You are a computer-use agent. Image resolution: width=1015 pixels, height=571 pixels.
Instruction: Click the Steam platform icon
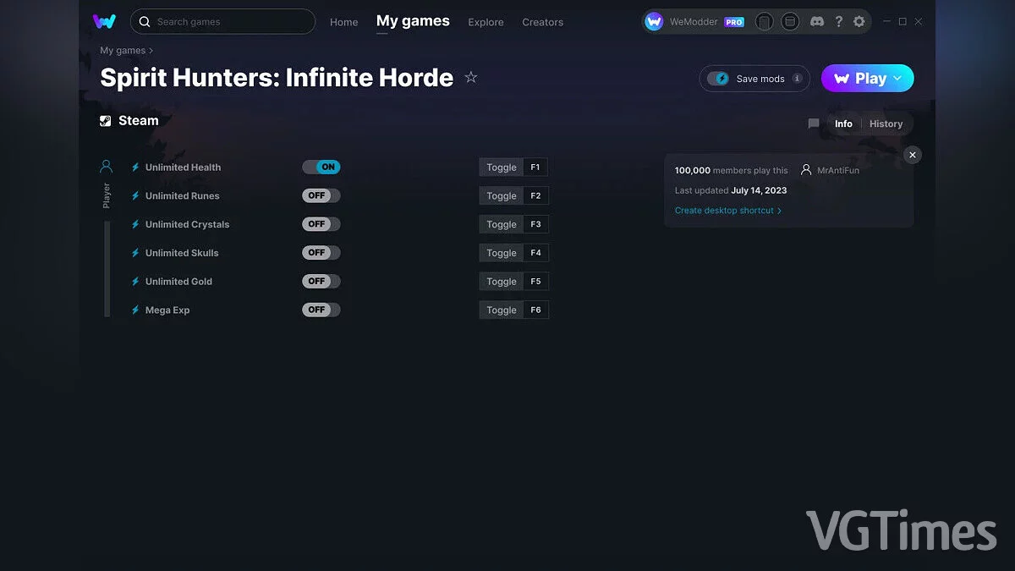106,121
